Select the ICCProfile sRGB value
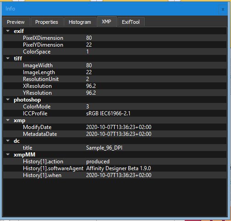This screenshot has width=231, height=221. point(108,113)
